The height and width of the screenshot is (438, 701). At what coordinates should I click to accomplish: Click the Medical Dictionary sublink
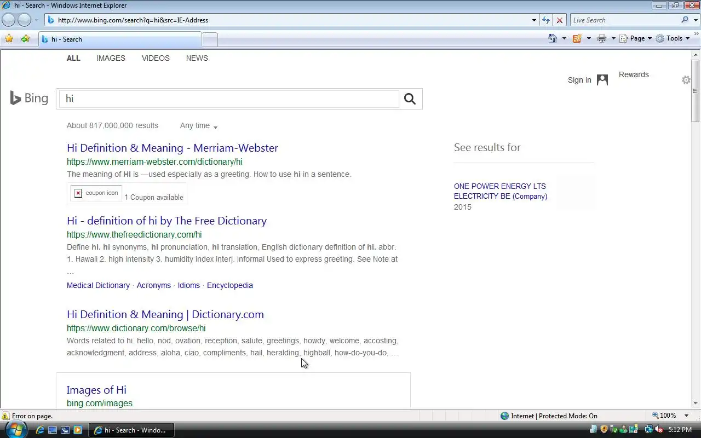98,285
